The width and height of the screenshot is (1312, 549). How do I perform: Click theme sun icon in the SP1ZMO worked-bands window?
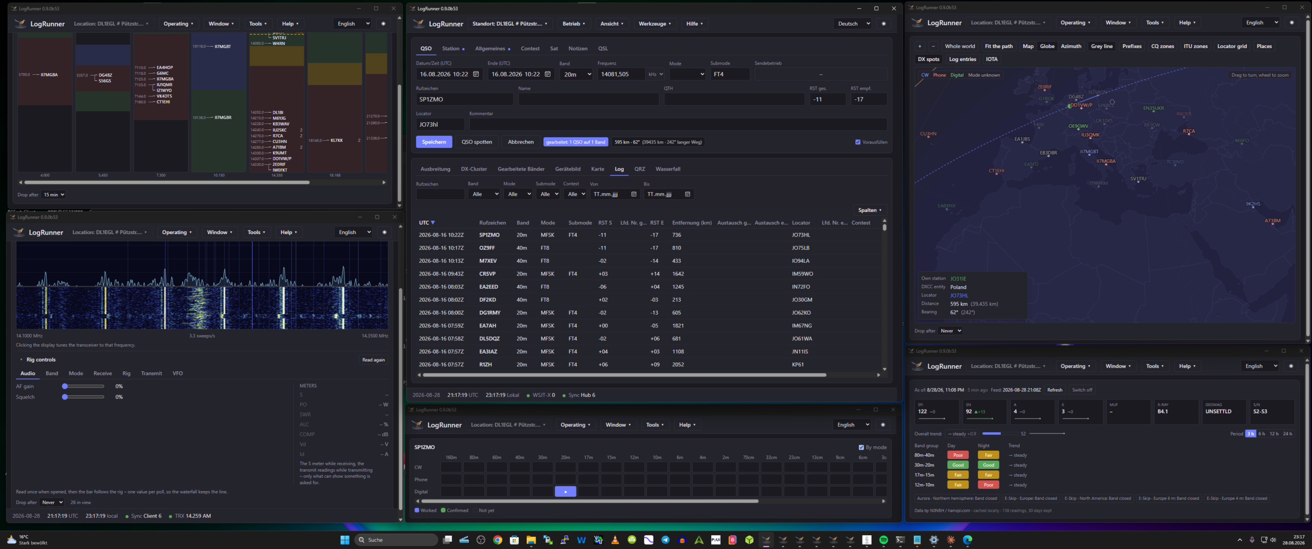(x=883, y=425)
